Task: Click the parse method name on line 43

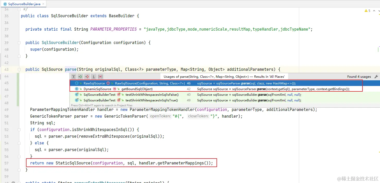Action: tap(71, 69)
